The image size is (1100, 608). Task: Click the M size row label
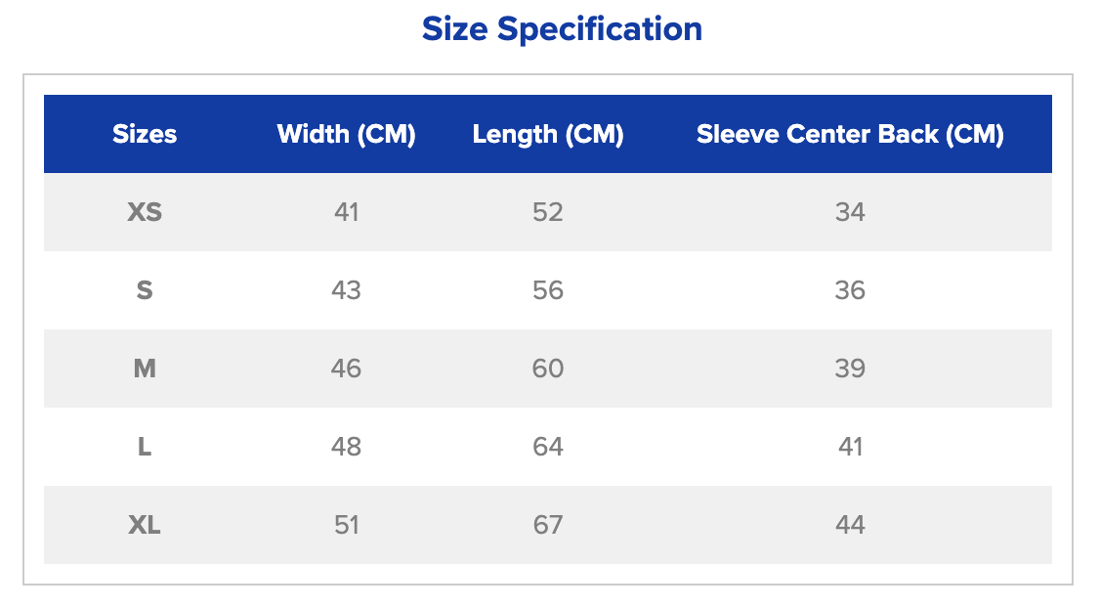pyautogui.click(x=145, y=369)
